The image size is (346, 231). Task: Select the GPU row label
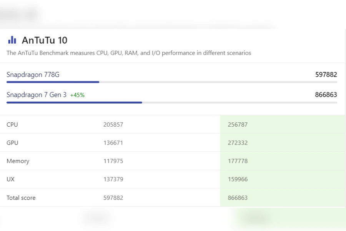[12, 143]
